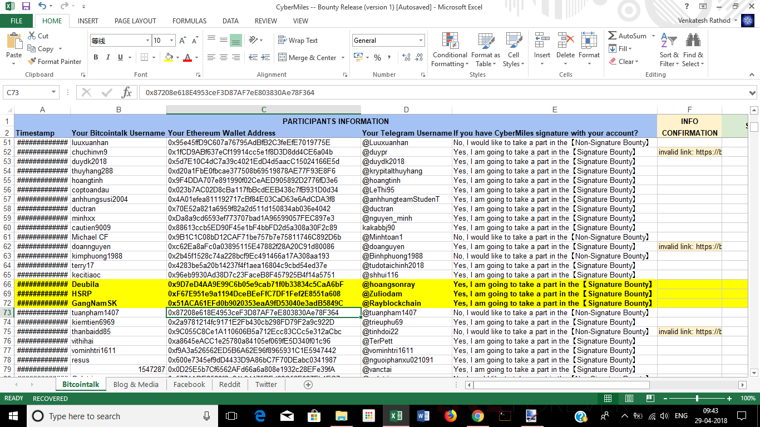Image resolution: width=760 pixels, height=427 pixels.
Task: Expand the Copy dropdown arrow
Action: 60,49
